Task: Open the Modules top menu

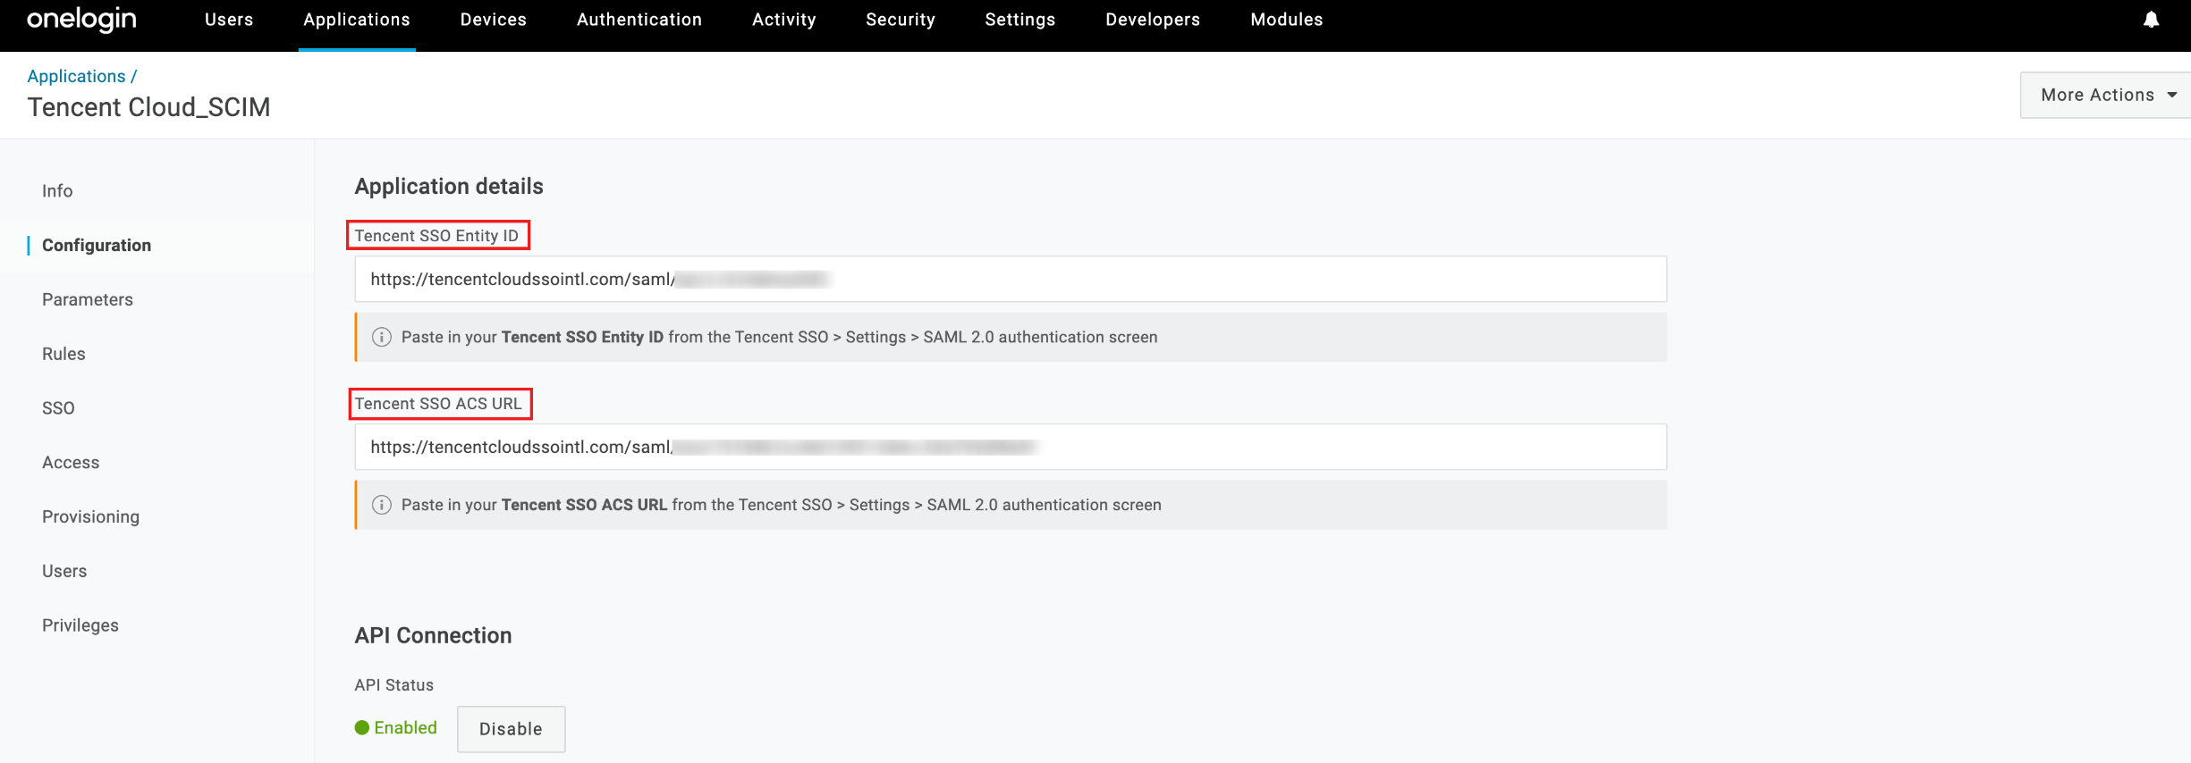Action: pos(1287,20)
